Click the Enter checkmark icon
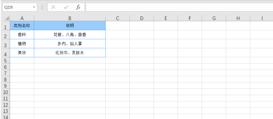Screen dimensions: 273x119 pyautogui.click(x=66, y=7)
